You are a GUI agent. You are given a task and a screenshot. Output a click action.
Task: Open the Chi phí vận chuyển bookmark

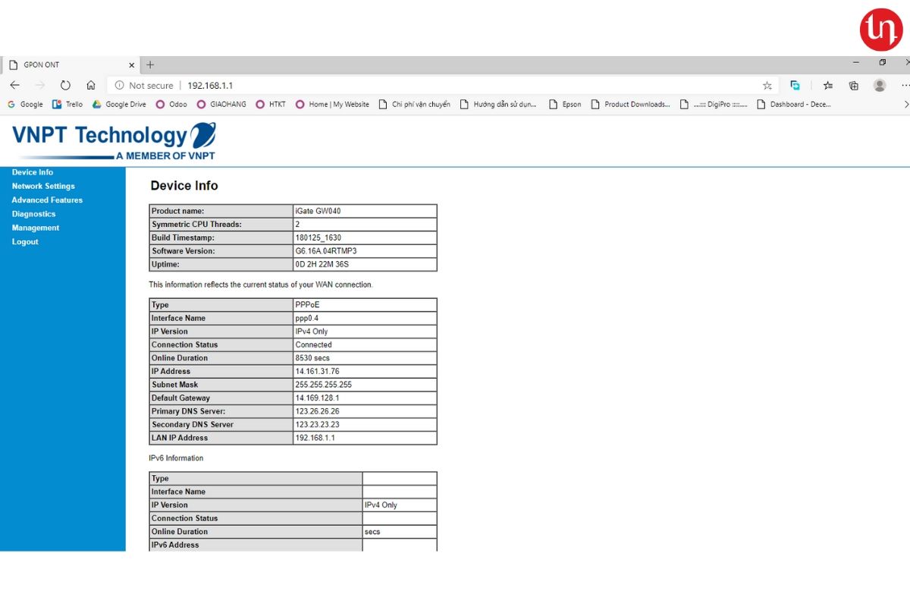click(414, 105)
